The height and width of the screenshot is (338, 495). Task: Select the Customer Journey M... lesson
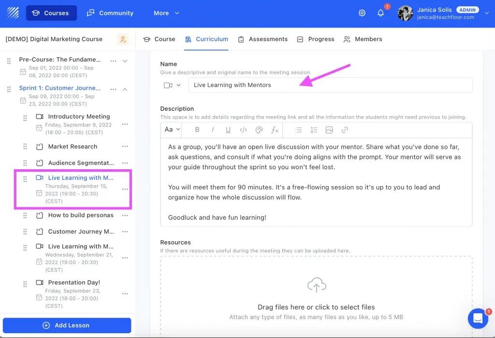tap(81, 232)
